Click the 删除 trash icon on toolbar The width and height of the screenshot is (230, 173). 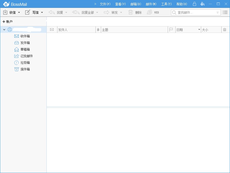tap(130, 12)
